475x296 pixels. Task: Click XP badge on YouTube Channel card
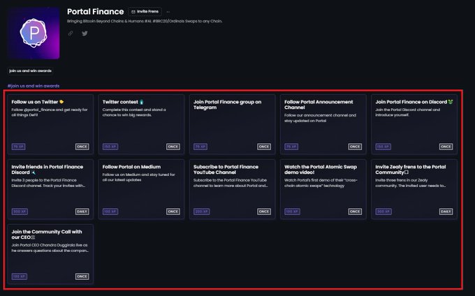point(201,212)
